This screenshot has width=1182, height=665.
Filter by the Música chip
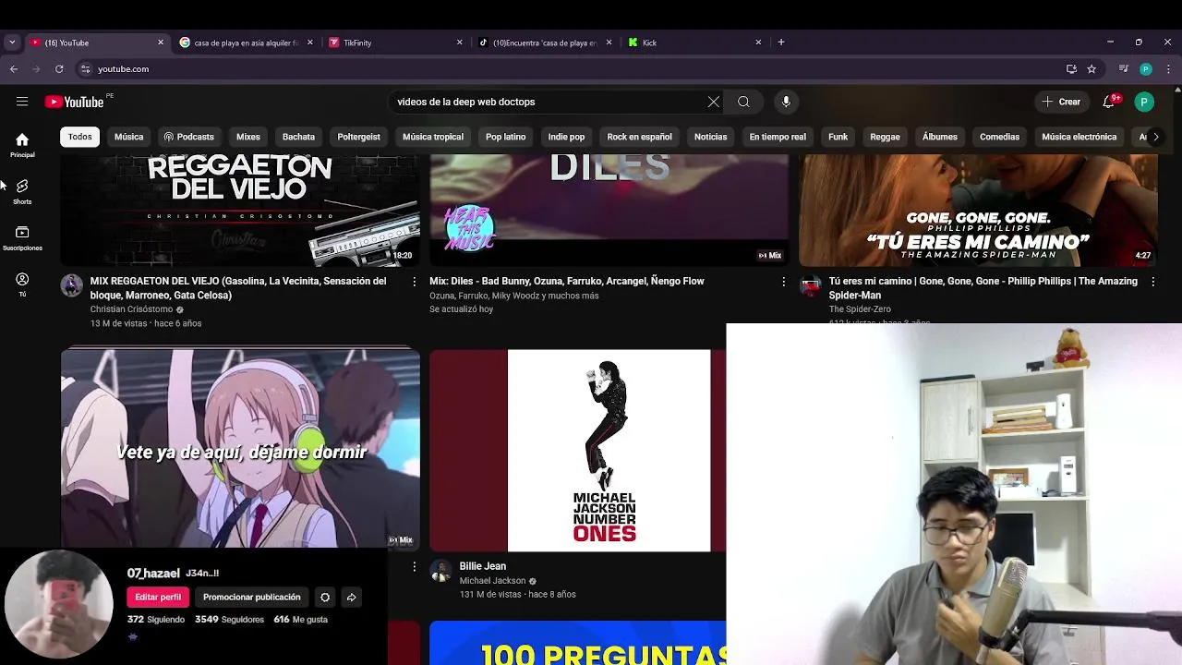click(129, 137)
